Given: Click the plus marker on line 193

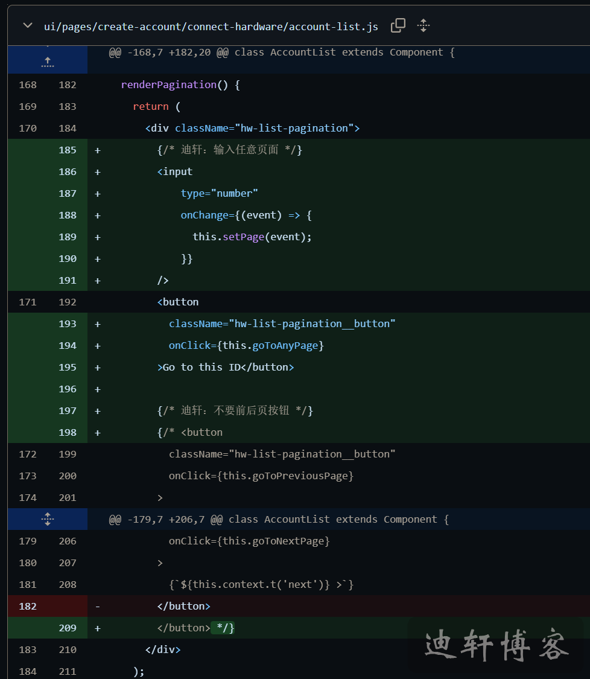Looking at the screenshot, I should 98,324.
